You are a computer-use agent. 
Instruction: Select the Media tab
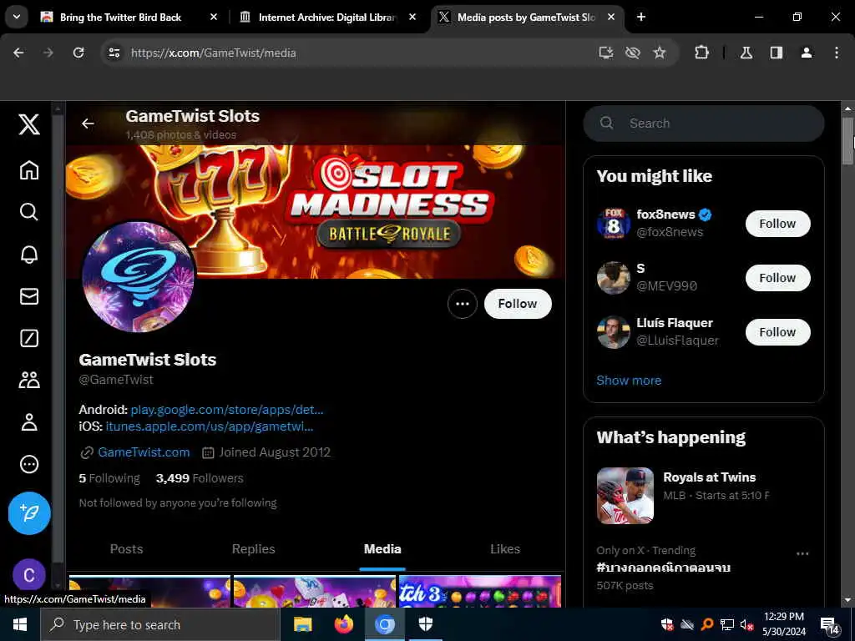pos(382,549)
